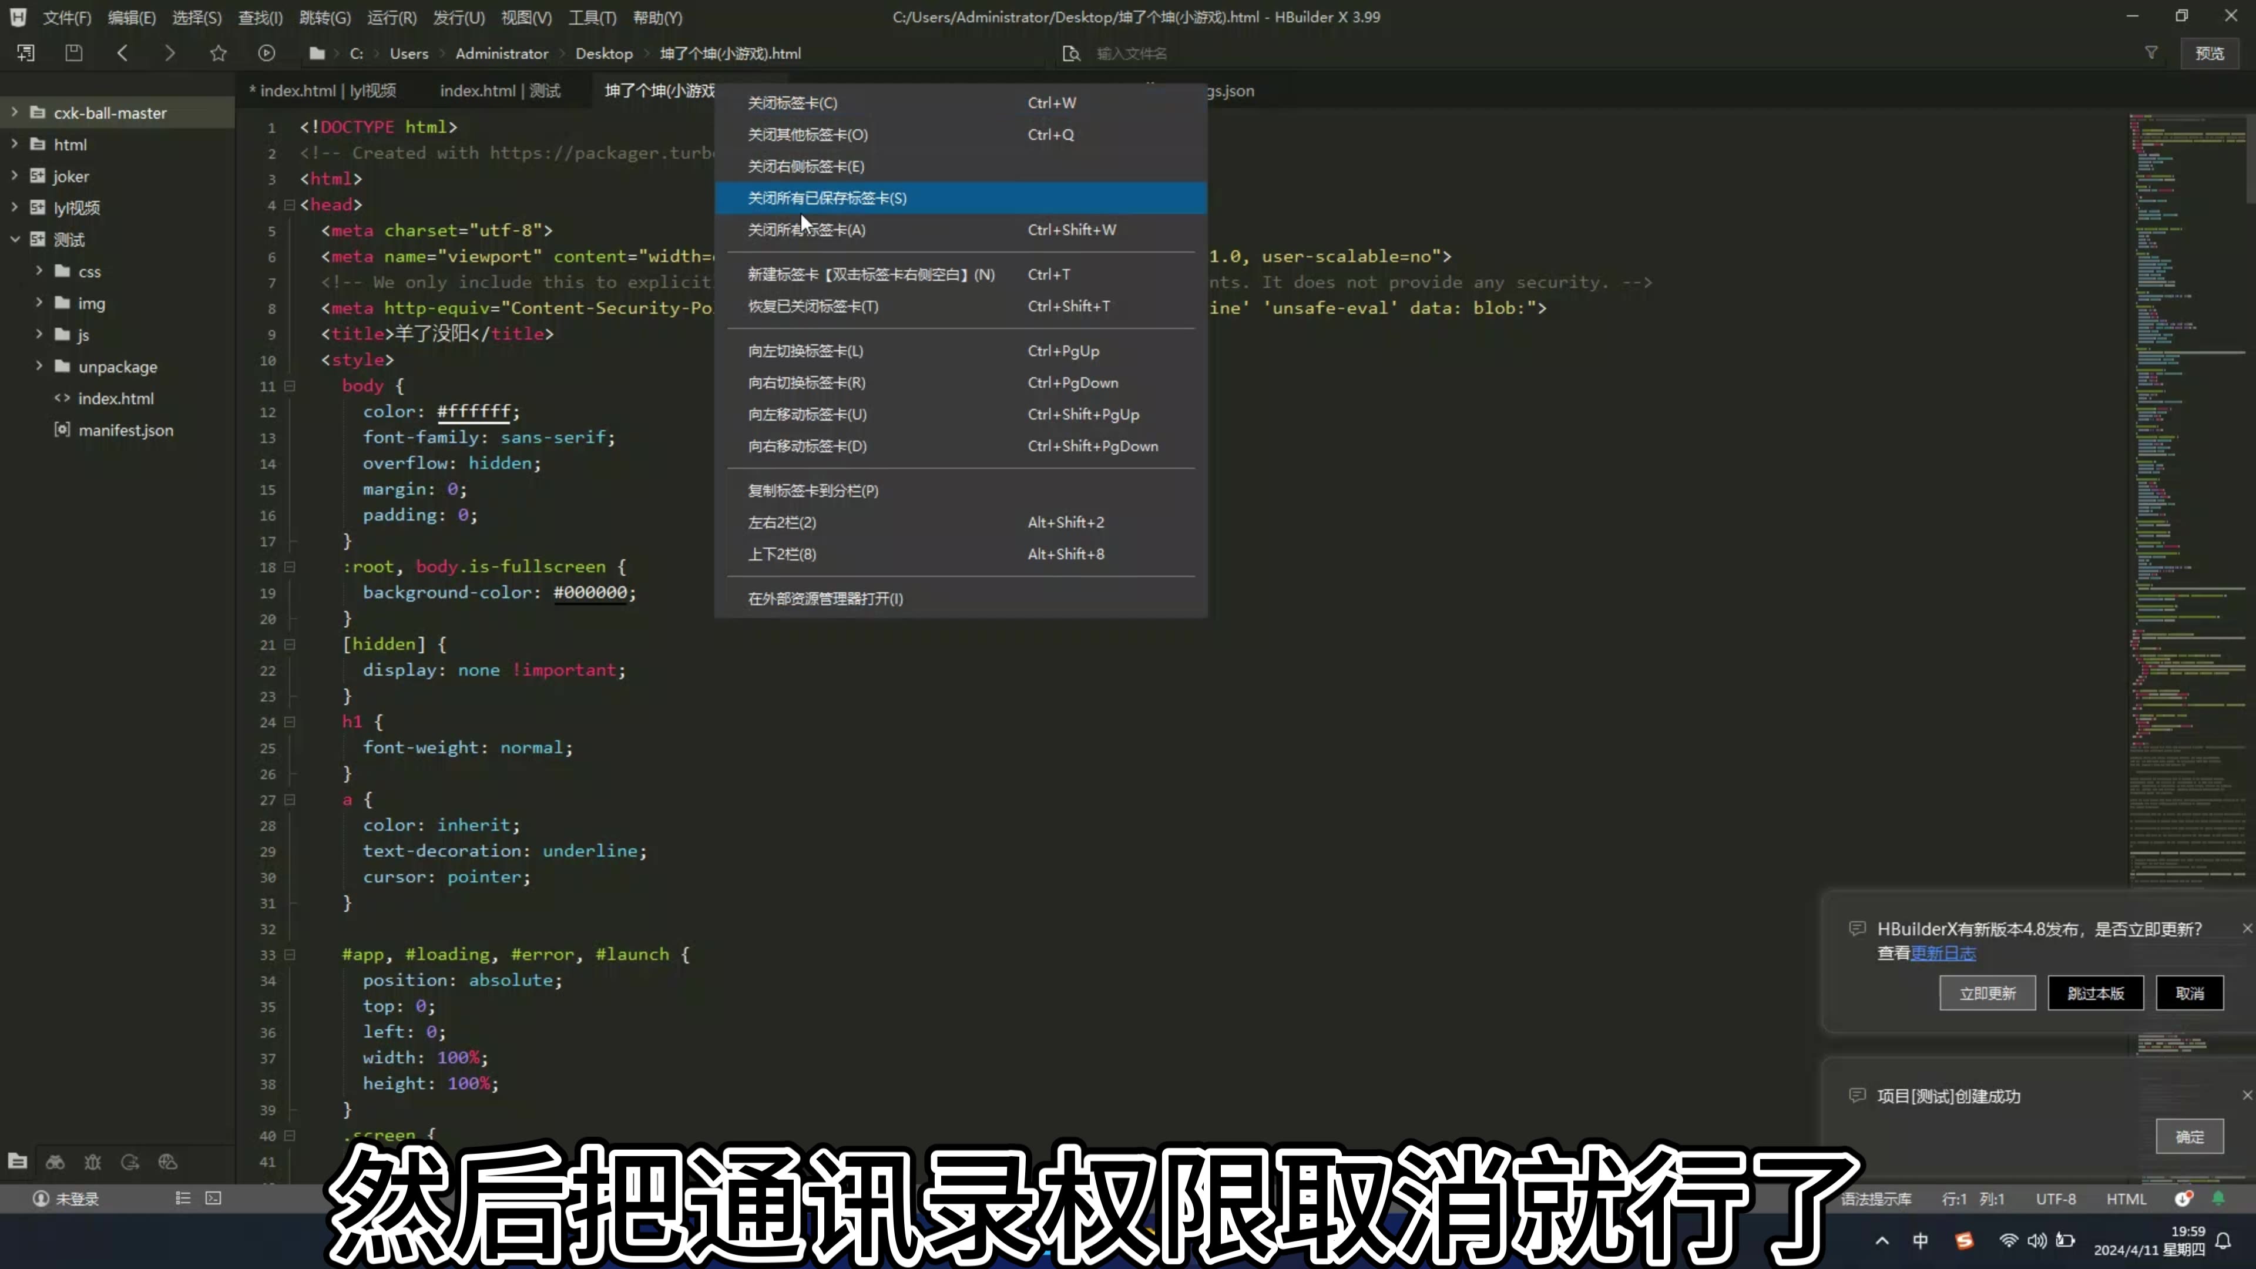Fold the body rule at line 11
The image size is (2256, 1269).
(289, 386)
